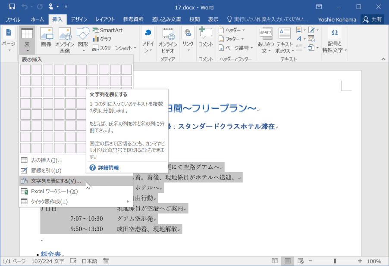The height and width of the screenshot is (266, 389).
Task: Expand the 図形 shapes dropdown
Action: point(82,39)
